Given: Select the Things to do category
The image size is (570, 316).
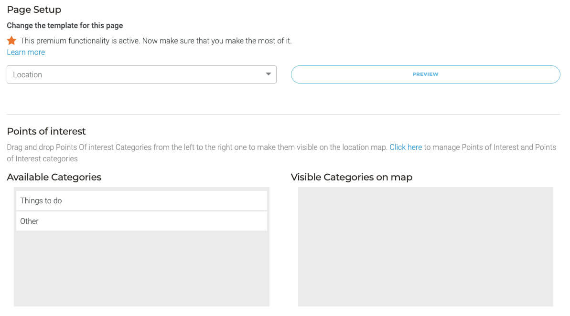Looking at the screenshot, I should (x=141, y=200).
